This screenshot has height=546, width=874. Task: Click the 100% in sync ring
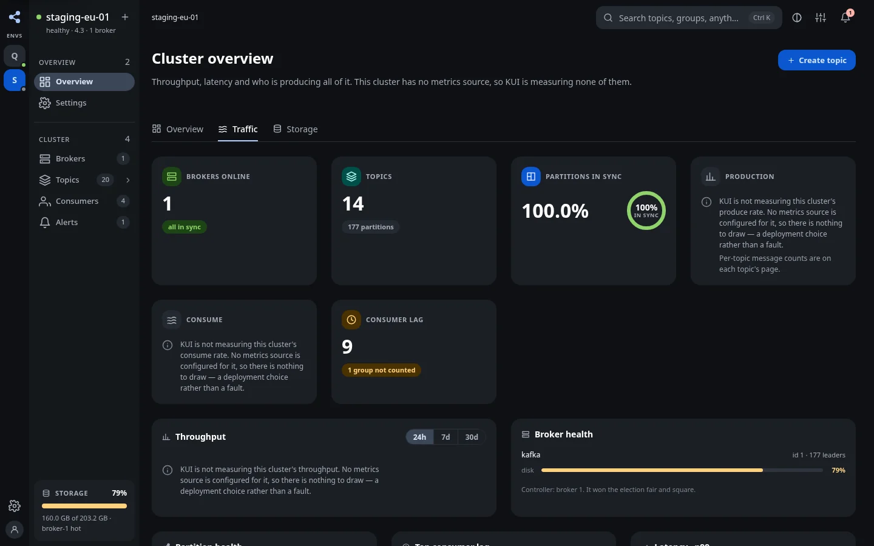click(x=646, y=211)
